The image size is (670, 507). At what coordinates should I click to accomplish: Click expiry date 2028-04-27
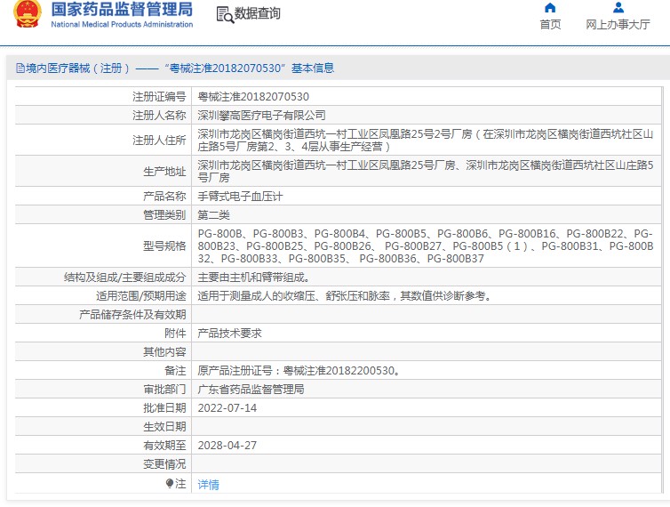tap(227, 446)
